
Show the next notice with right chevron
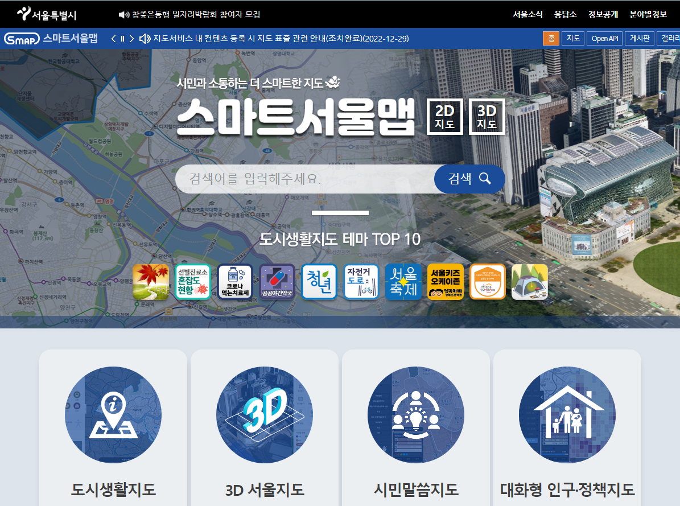click(131, 39)
